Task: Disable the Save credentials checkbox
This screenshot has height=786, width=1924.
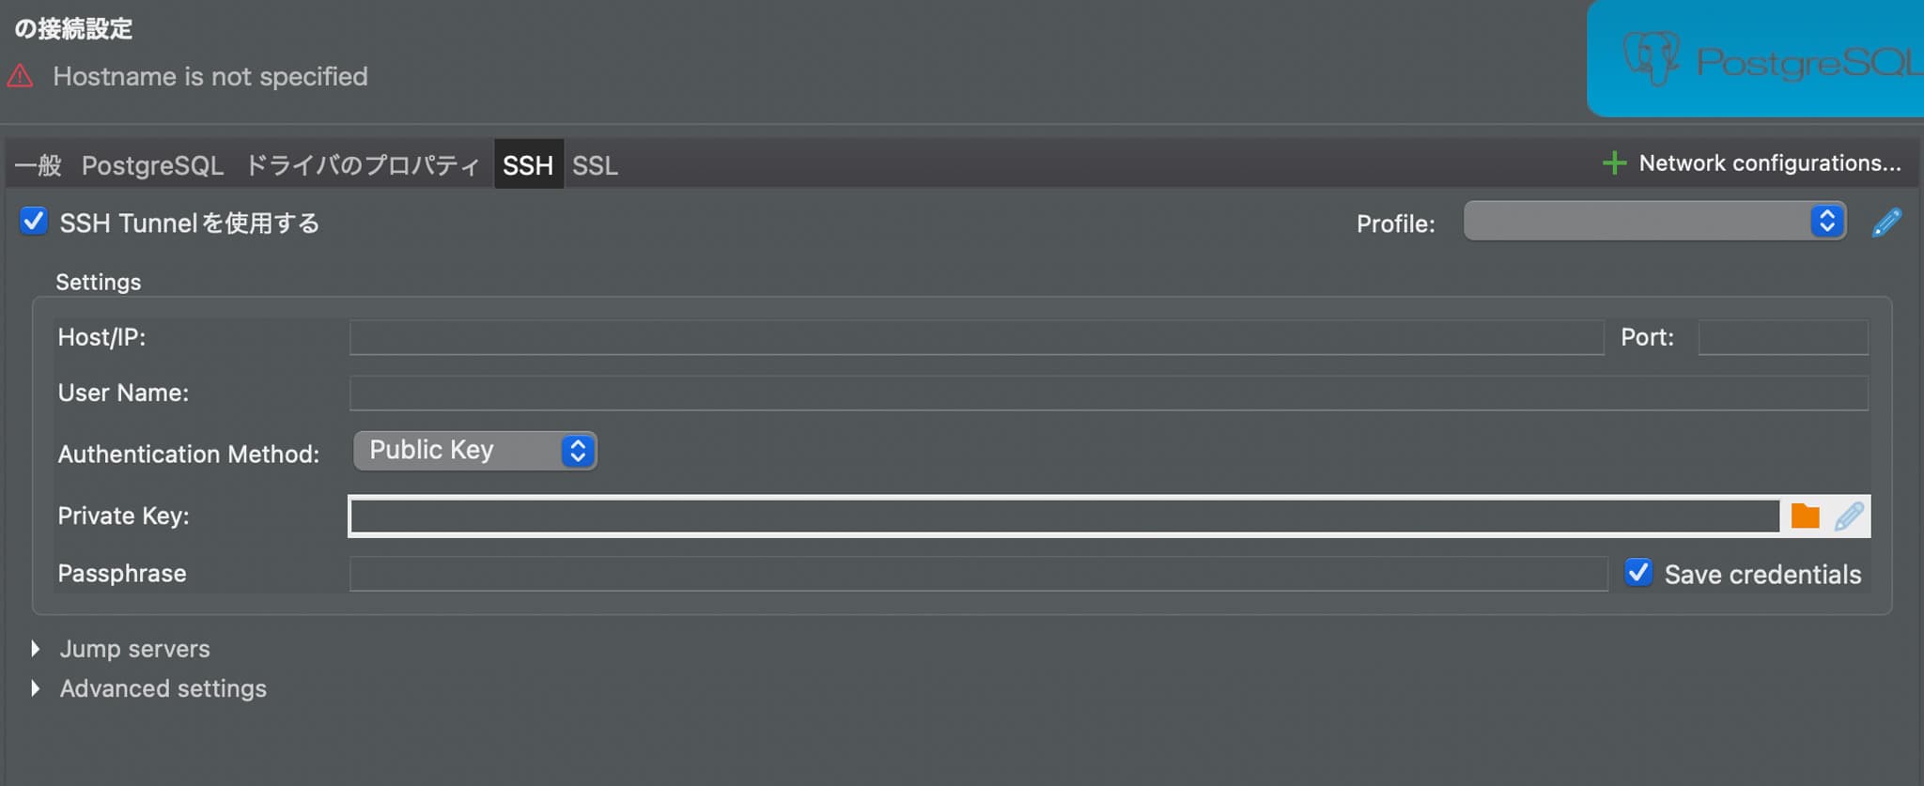Action: coord(1638,572)
